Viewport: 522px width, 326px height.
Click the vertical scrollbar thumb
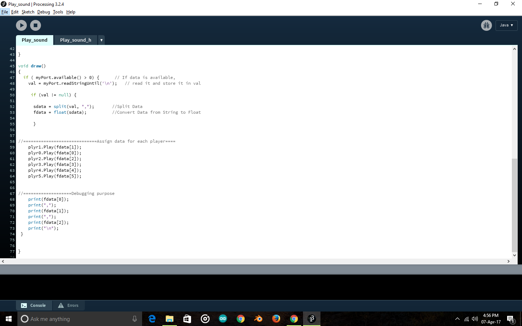click(x=514, y=205)
